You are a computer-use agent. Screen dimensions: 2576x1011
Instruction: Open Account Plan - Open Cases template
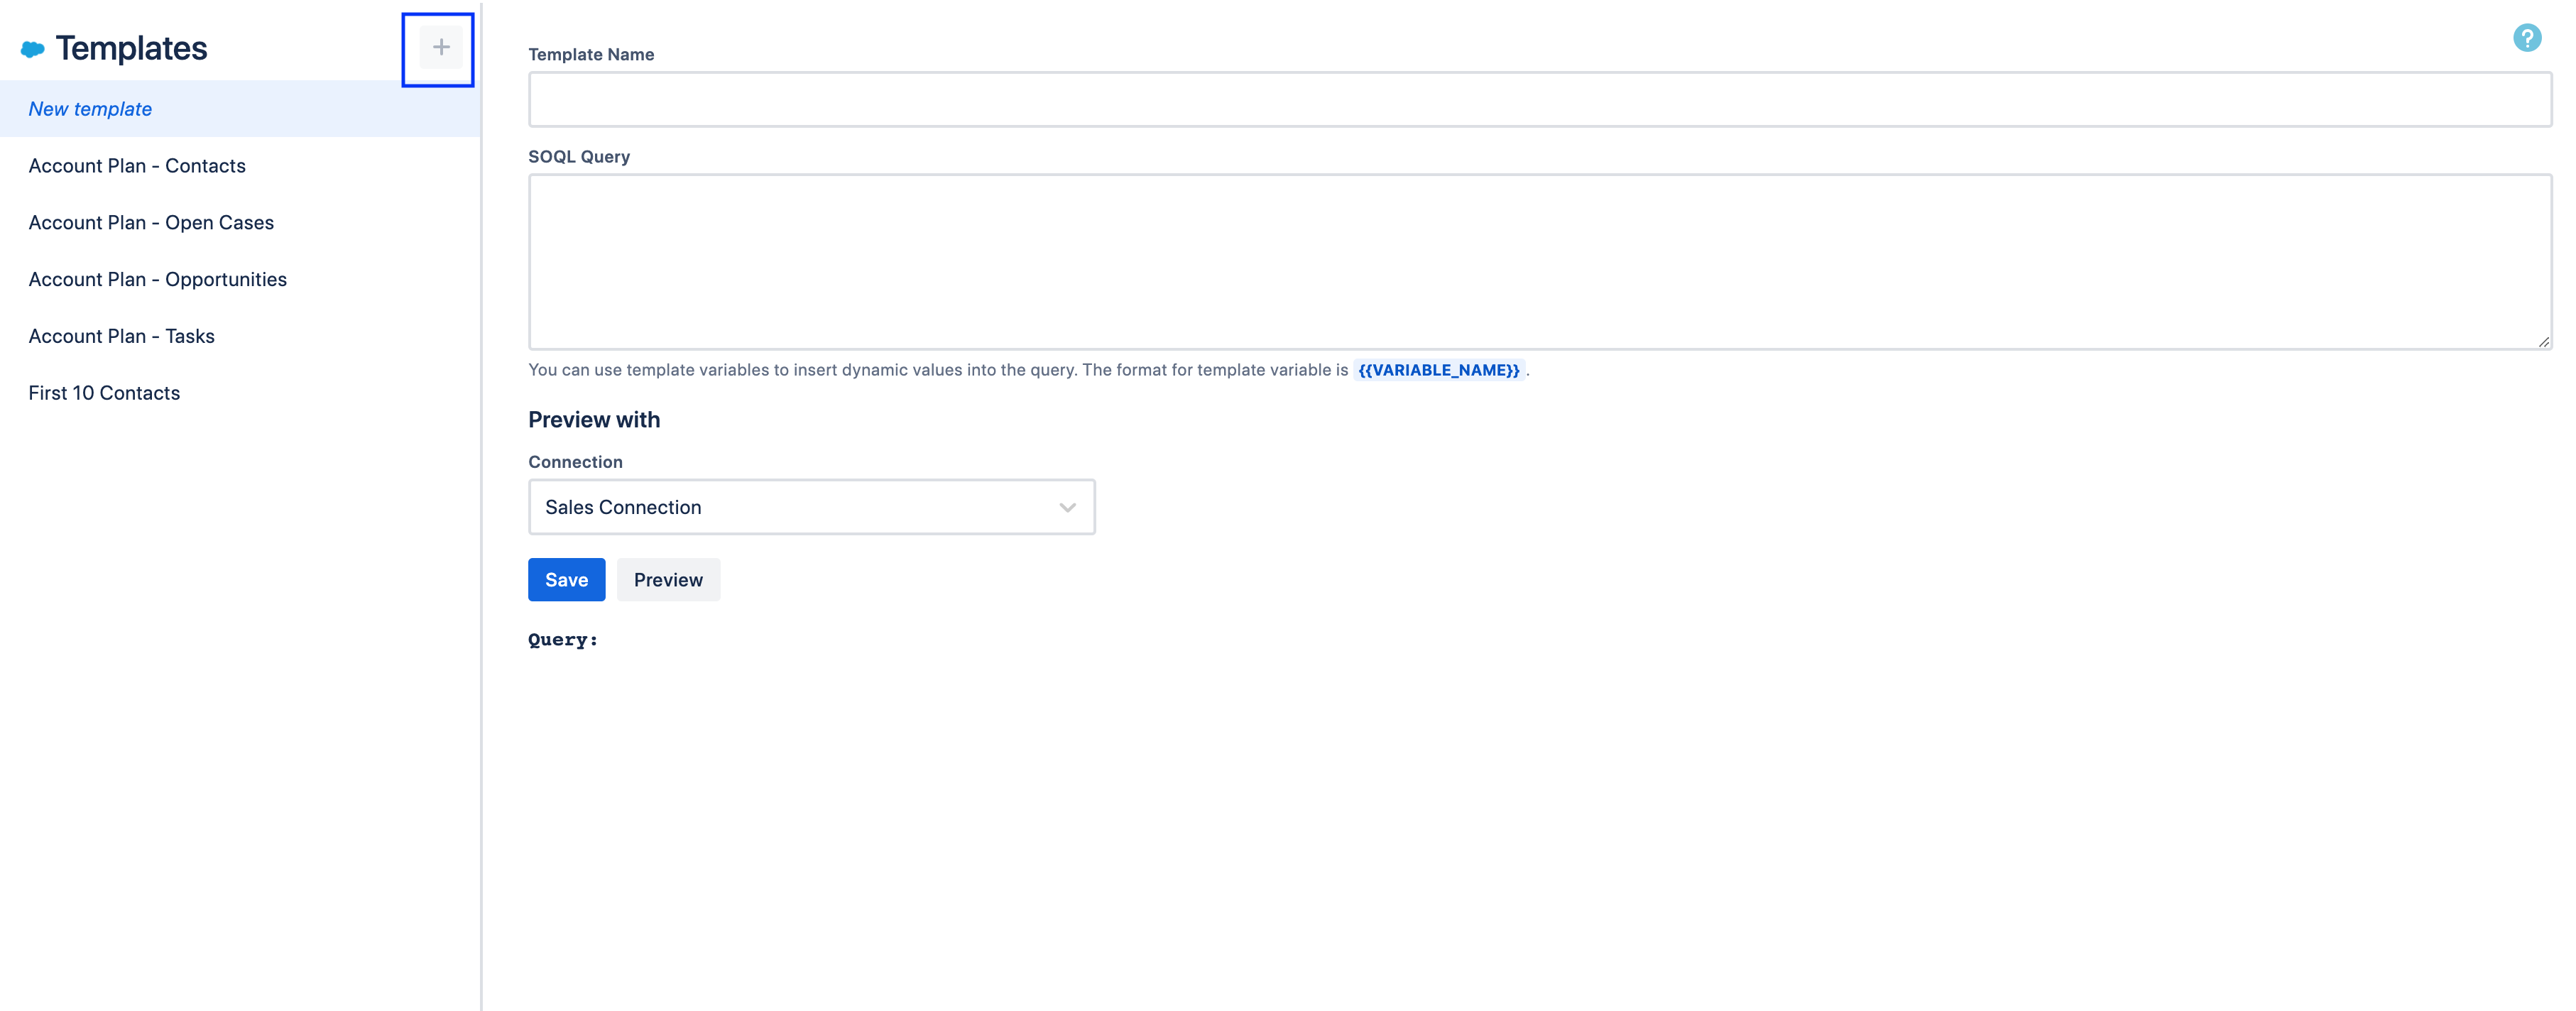click(x=151, y=223)
